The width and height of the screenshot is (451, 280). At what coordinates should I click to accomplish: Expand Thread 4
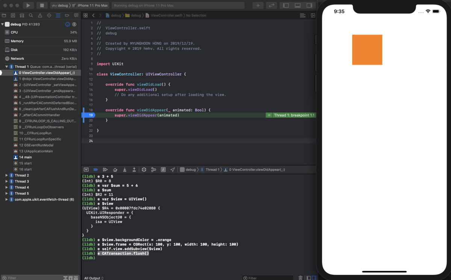click(x=7, y=187)
